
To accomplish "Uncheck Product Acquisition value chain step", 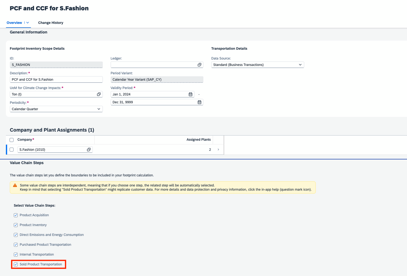I will (16, 215).
